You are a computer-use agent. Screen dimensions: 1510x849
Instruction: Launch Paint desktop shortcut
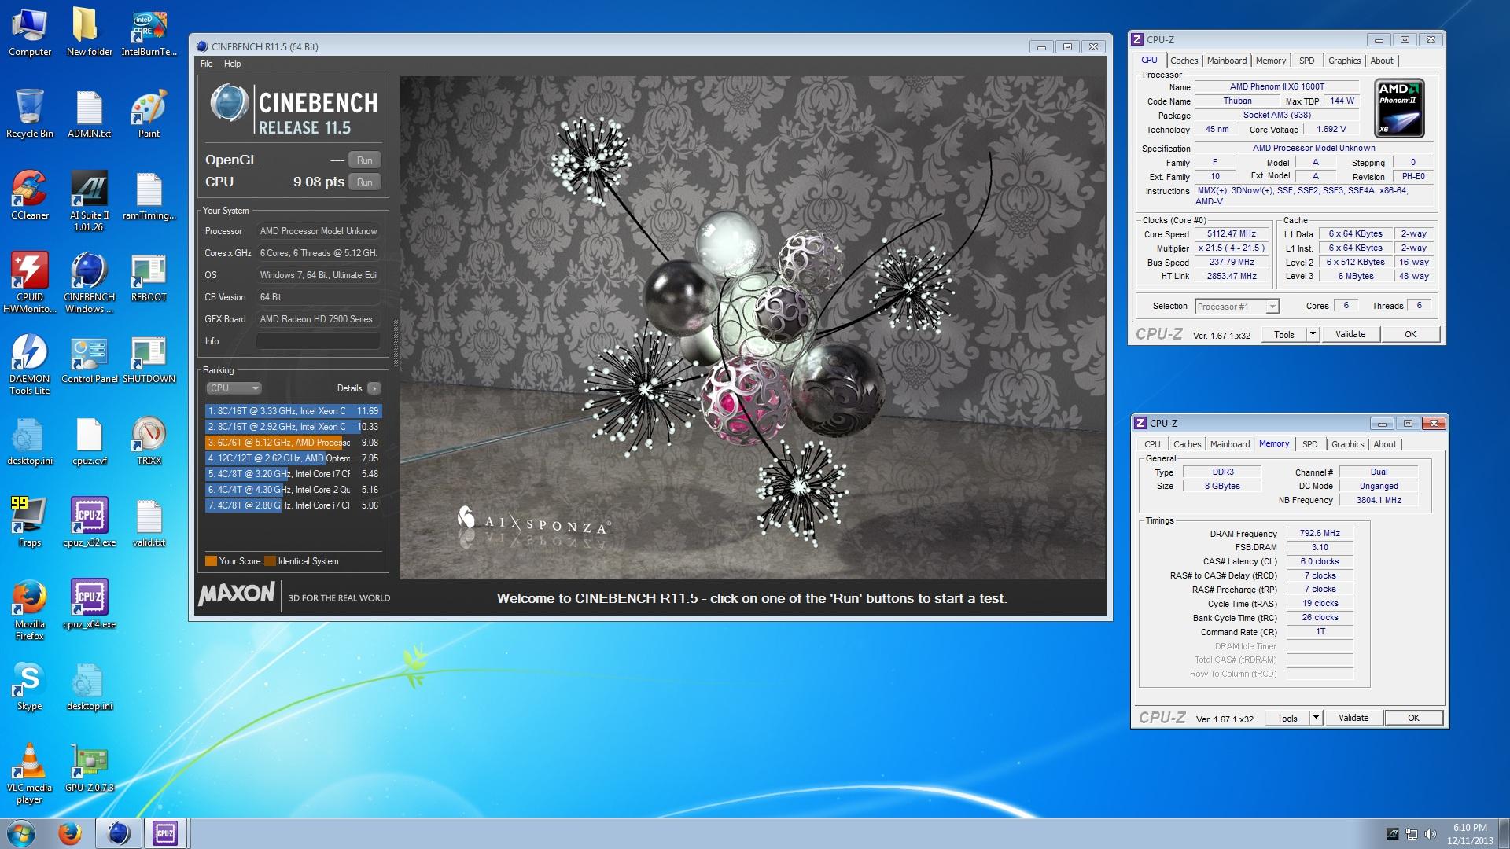(149, 115)
